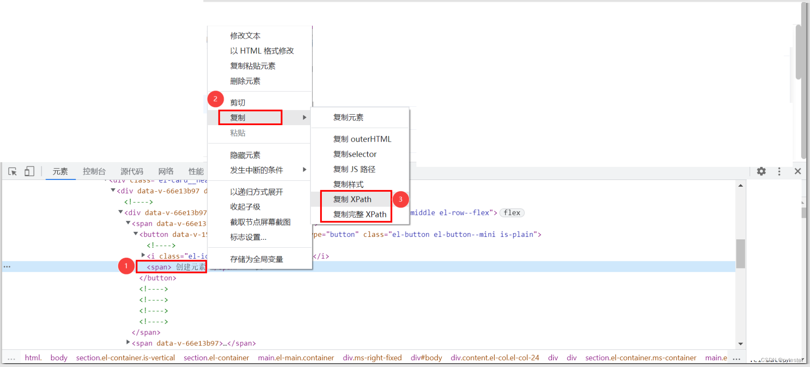Click right breadcrumb overflow ellipsis

(737, 359)
